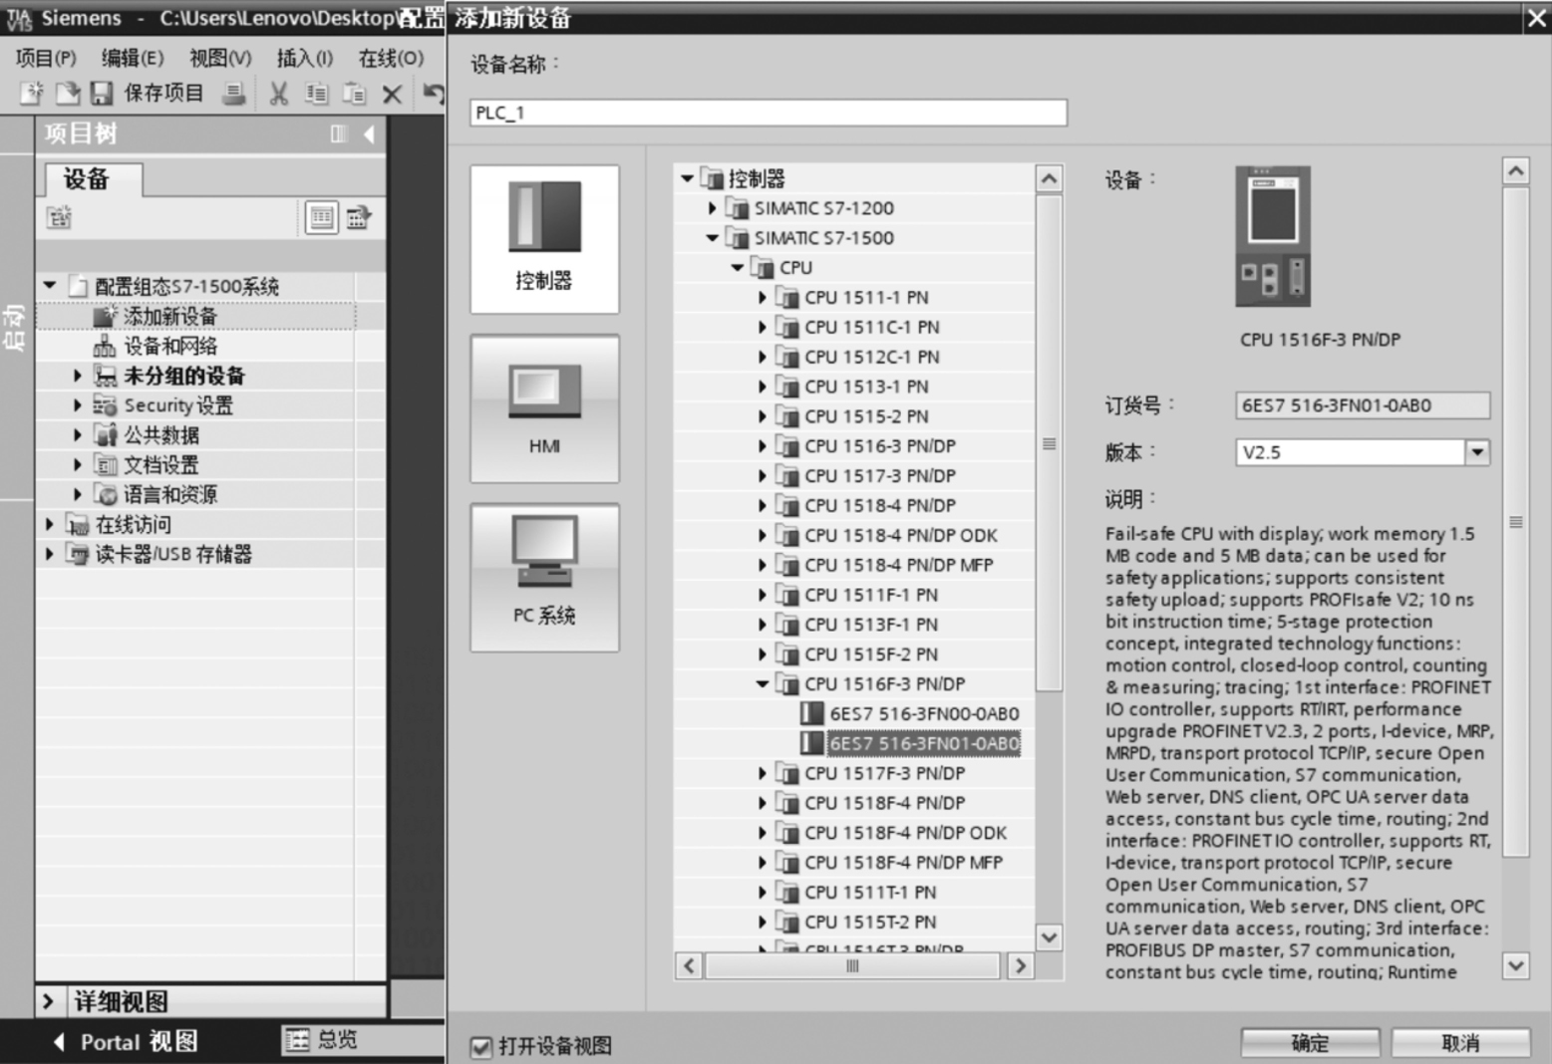Click the 设备和网络 network icon
Image resolution: width=1552 pixels, height=1064 pixels.
[105, 346]
